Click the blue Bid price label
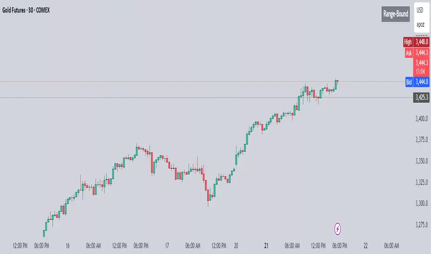This screenshot has height=254, width=431. [x=408, y=81]
